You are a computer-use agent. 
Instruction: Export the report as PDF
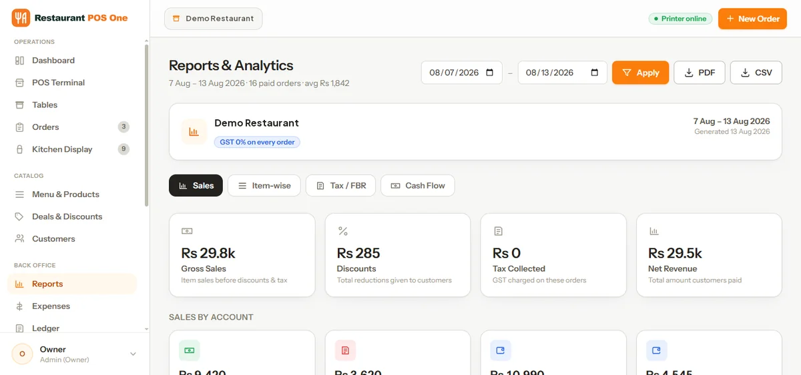700,73
